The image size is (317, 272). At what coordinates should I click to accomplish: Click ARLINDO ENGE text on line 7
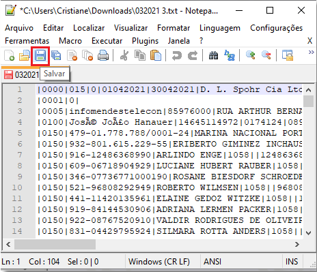[x=189, y=155]
